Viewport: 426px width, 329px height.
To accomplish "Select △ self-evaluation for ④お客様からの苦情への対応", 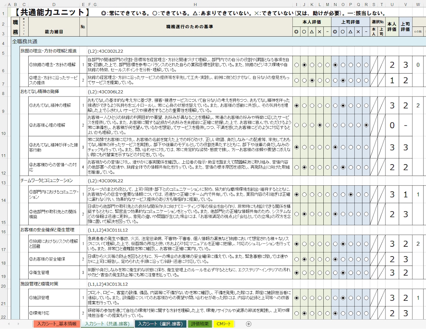I will pos(312,167).
